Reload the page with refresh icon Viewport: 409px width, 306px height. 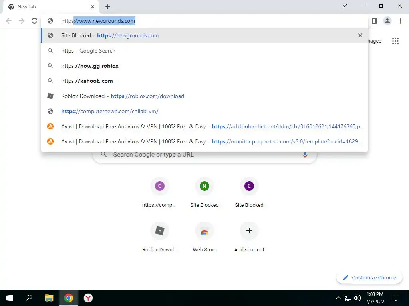[x=34, y=21]
